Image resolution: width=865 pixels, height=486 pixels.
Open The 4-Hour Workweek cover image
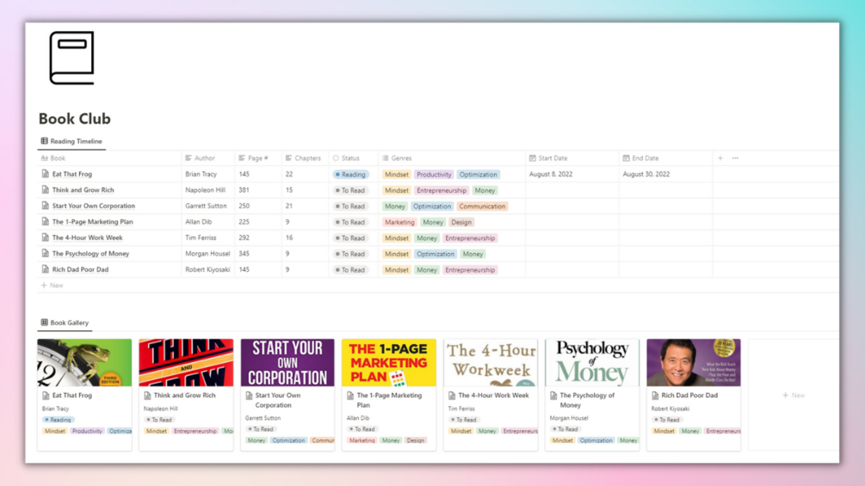tap(491, 363)
